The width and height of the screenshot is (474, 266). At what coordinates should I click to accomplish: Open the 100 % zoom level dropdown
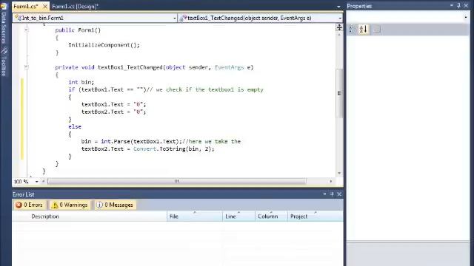coord(36,182)
